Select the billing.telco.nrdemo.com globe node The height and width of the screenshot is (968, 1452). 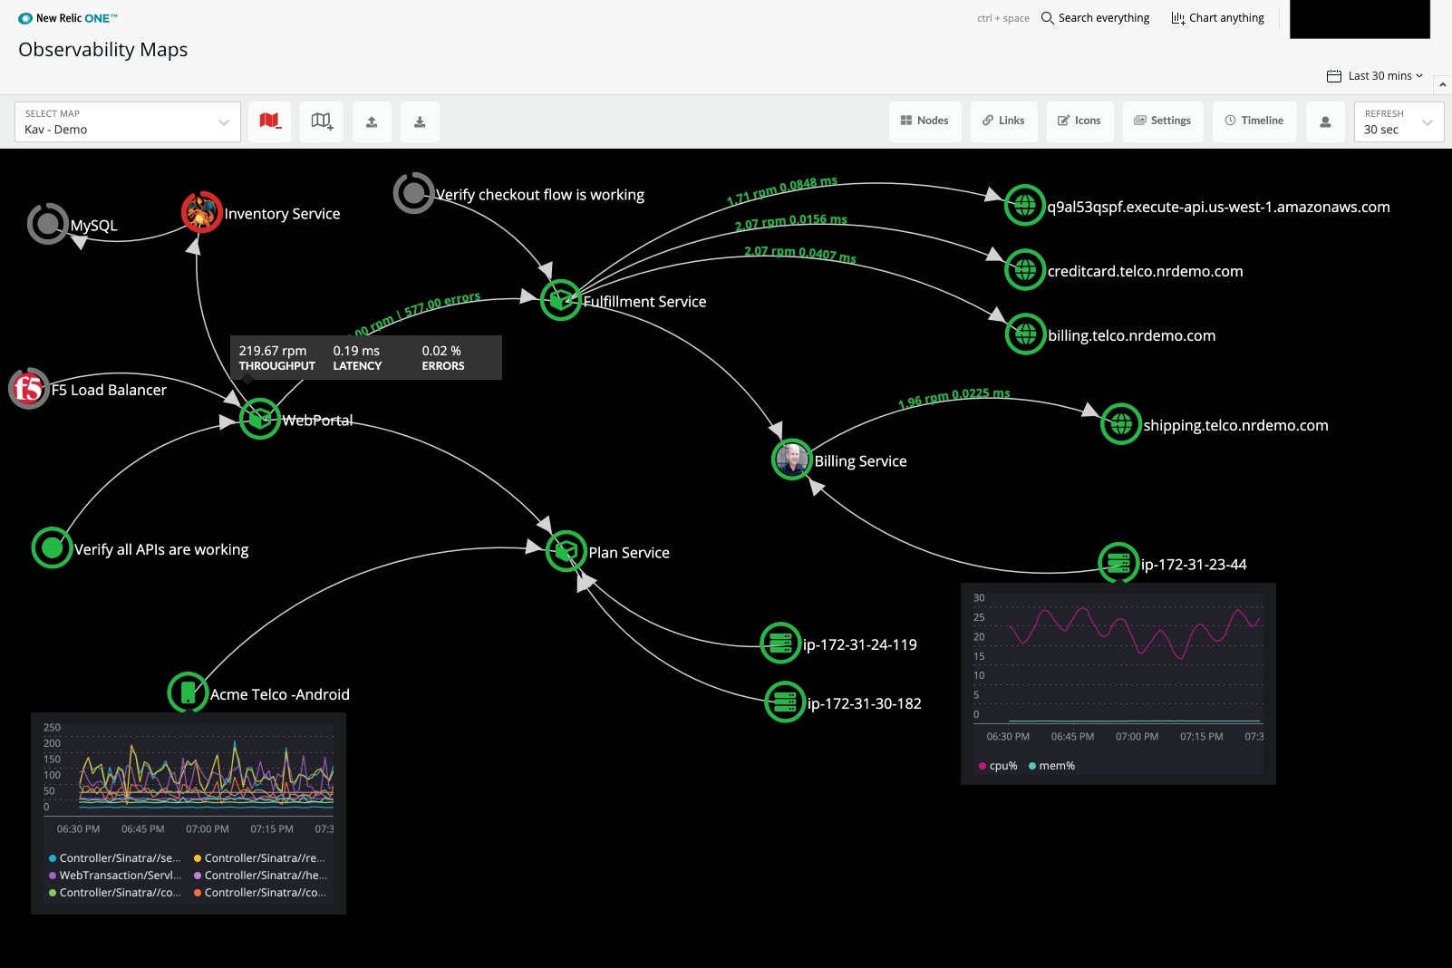coord(1026,334)
